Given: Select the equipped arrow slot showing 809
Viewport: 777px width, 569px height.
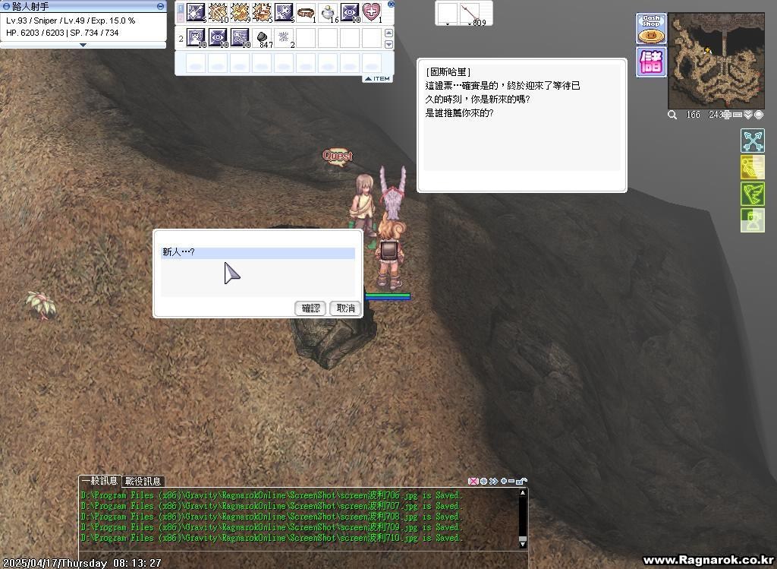Looking at the screenshot, I should 470,12.
